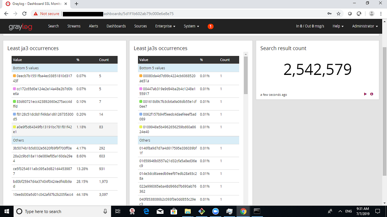Open the notification badge showing 1
This screenshot has height=217, width=387.
(210, 26)
